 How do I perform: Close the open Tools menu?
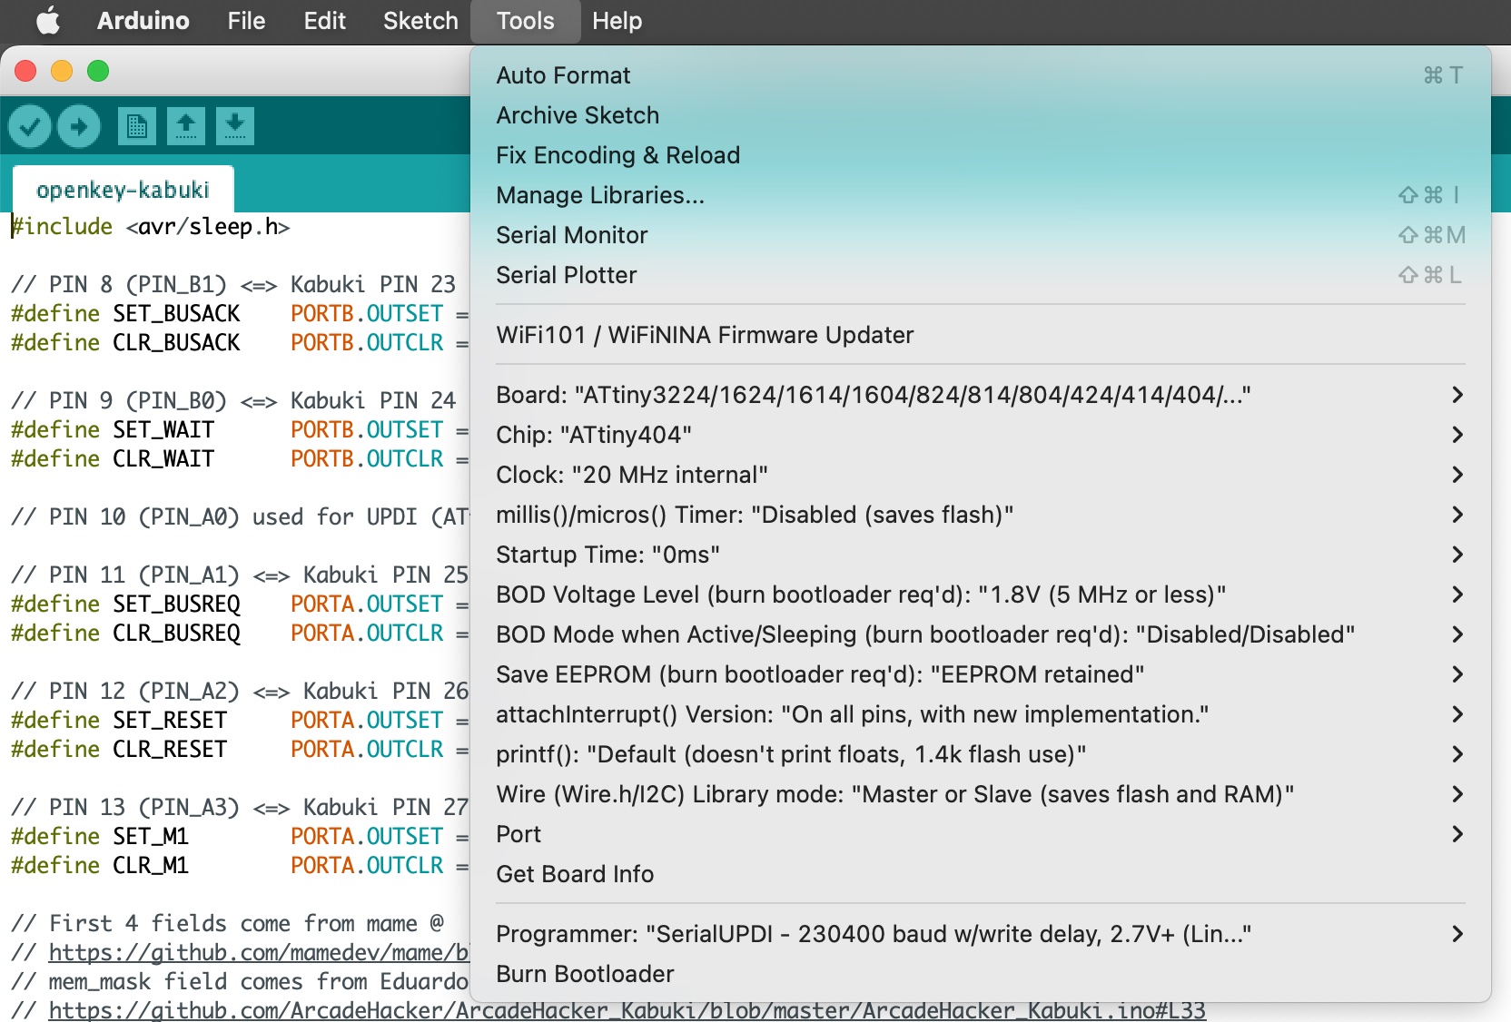525,21
